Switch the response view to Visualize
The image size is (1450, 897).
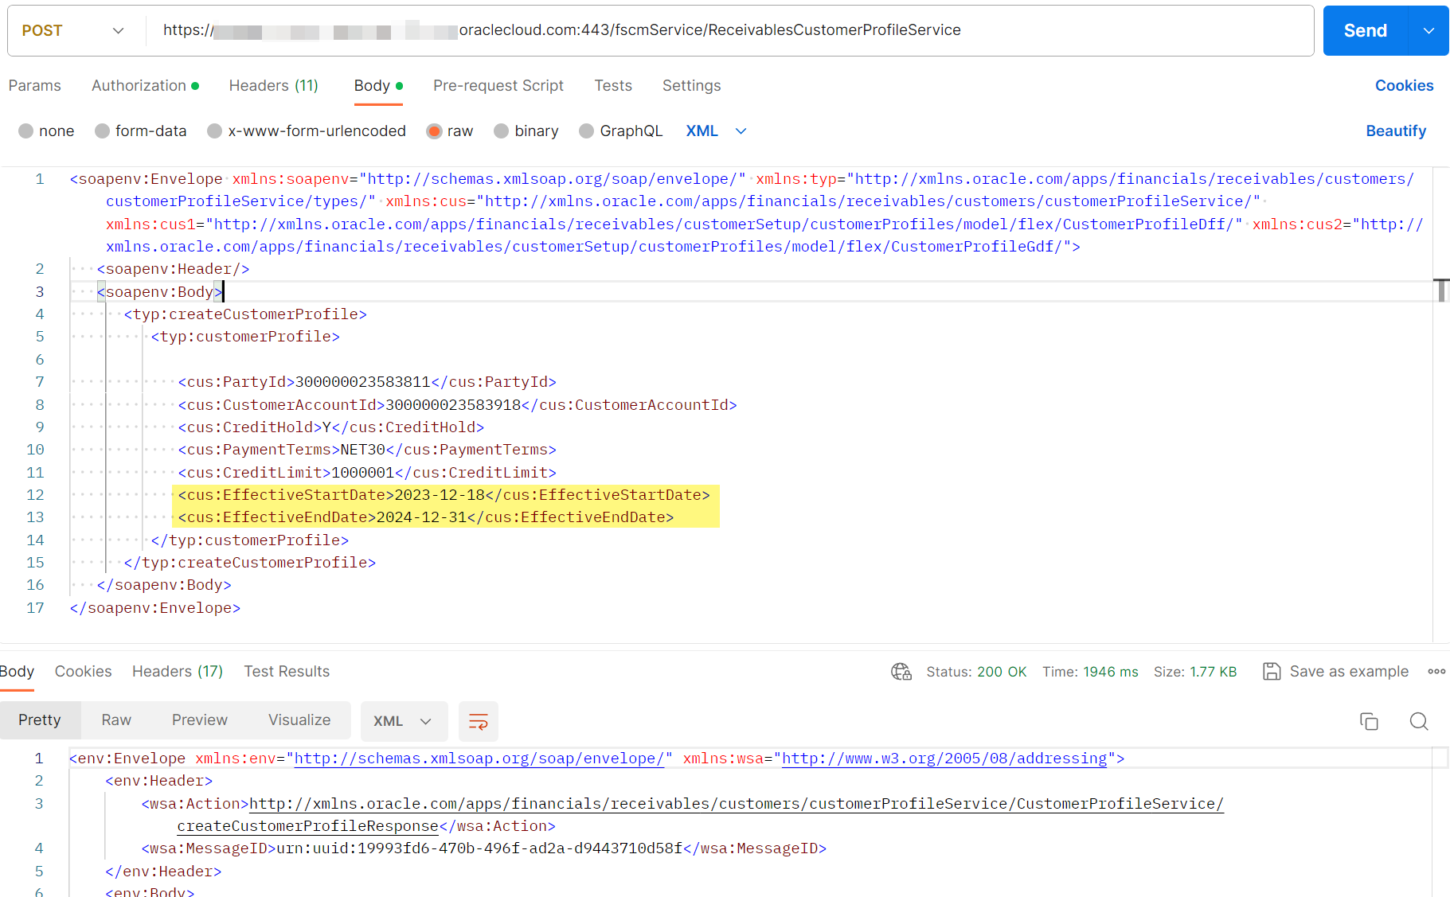(299, 720)
